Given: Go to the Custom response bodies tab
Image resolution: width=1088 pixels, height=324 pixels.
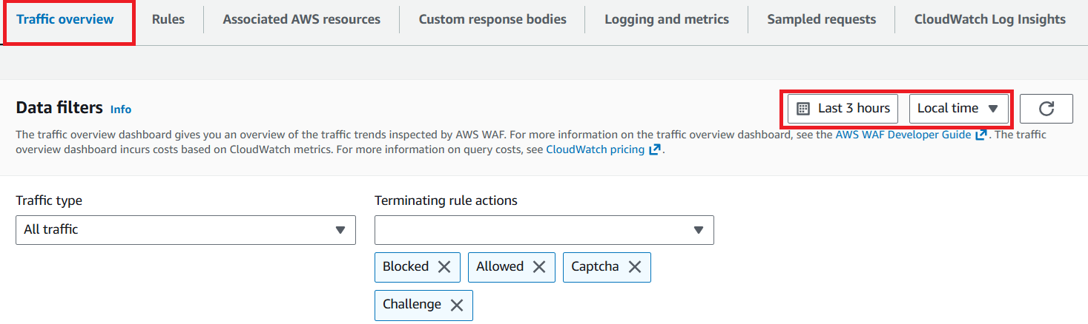Looking at the screenshot, I should point(492,19).
